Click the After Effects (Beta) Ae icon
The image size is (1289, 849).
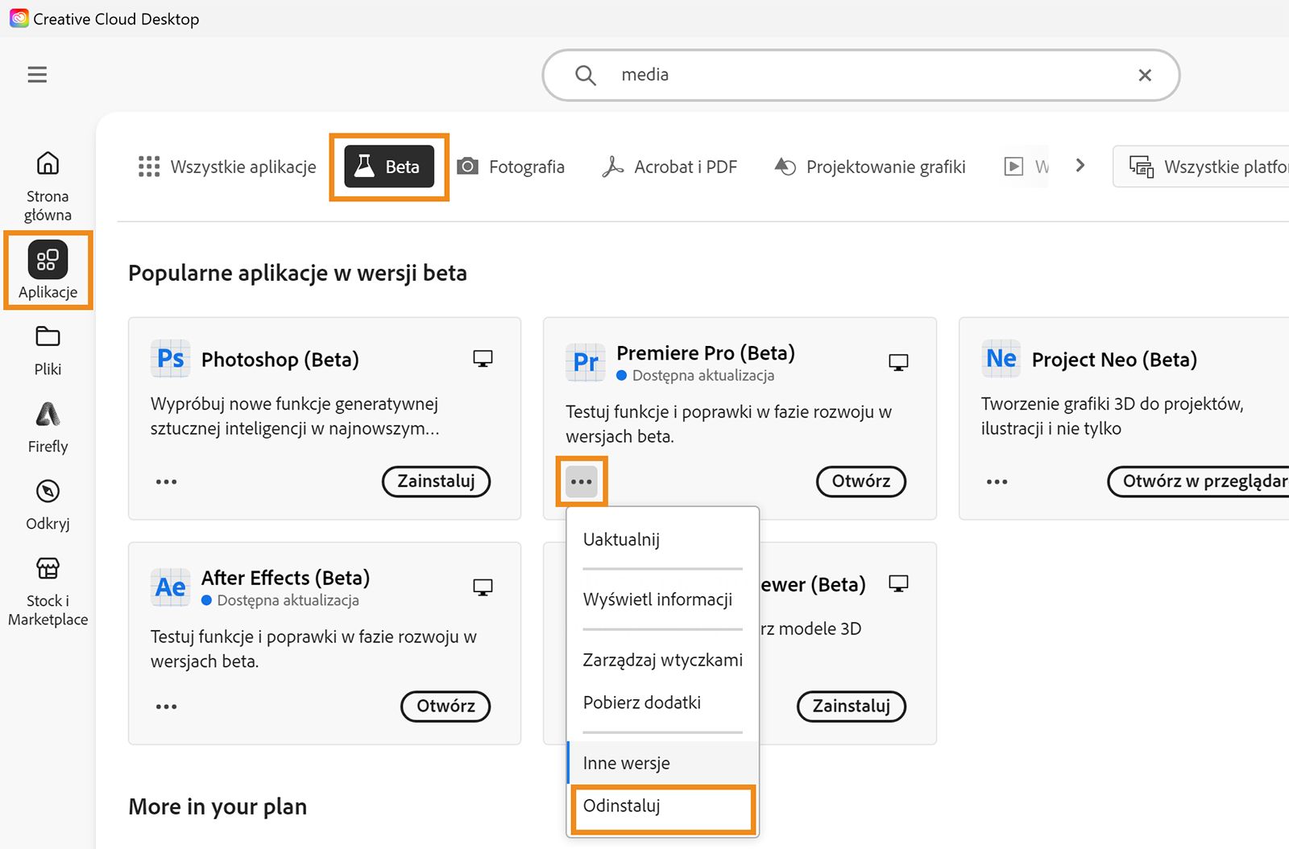click(170, 587)
